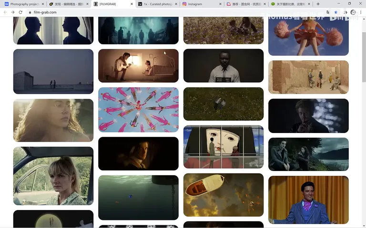Open the extensions puzzle icon

(x=345, y=12)
